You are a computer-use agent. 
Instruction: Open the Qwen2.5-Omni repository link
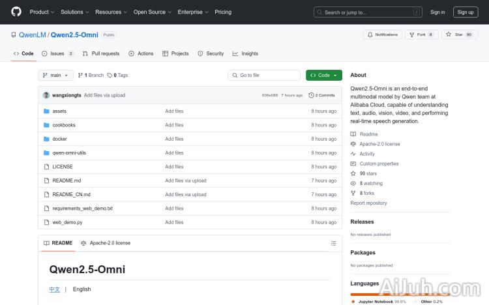coord(74,35)
